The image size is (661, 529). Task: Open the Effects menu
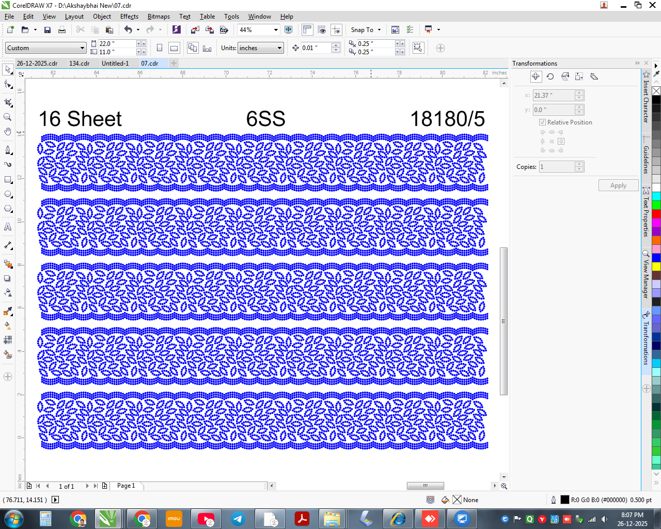coord(129,17)
